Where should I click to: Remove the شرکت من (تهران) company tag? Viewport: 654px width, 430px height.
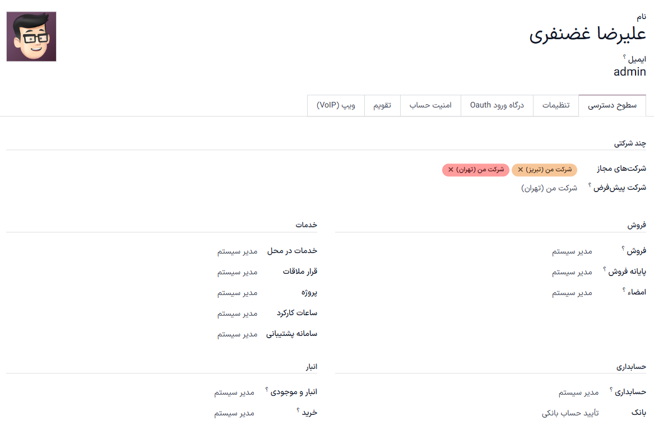pos(451,170)
